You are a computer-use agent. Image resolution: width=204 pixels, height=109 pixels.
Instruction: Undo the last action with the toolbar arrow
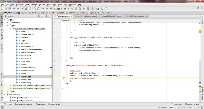14,9
